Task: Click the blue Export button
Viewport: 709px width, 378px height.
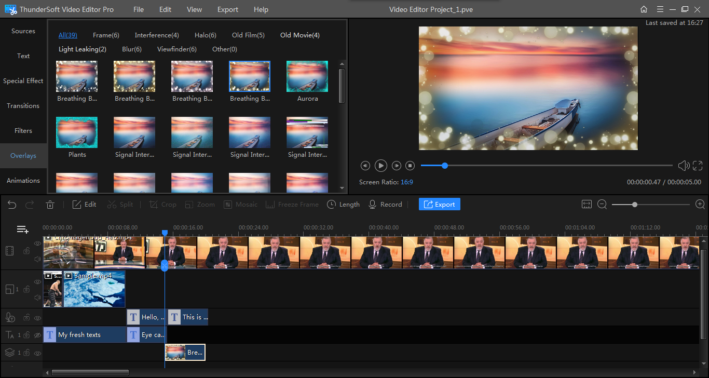Action: [x=439, y=205]
